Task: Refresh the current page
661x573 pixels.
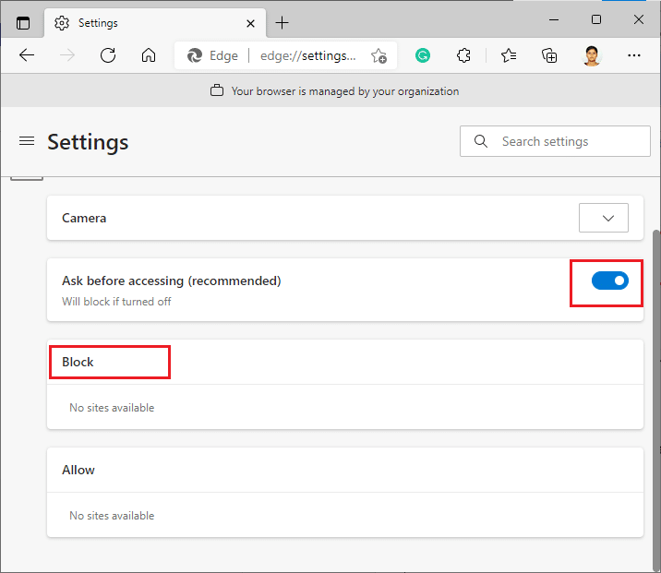Action: [x=108, y=55]
